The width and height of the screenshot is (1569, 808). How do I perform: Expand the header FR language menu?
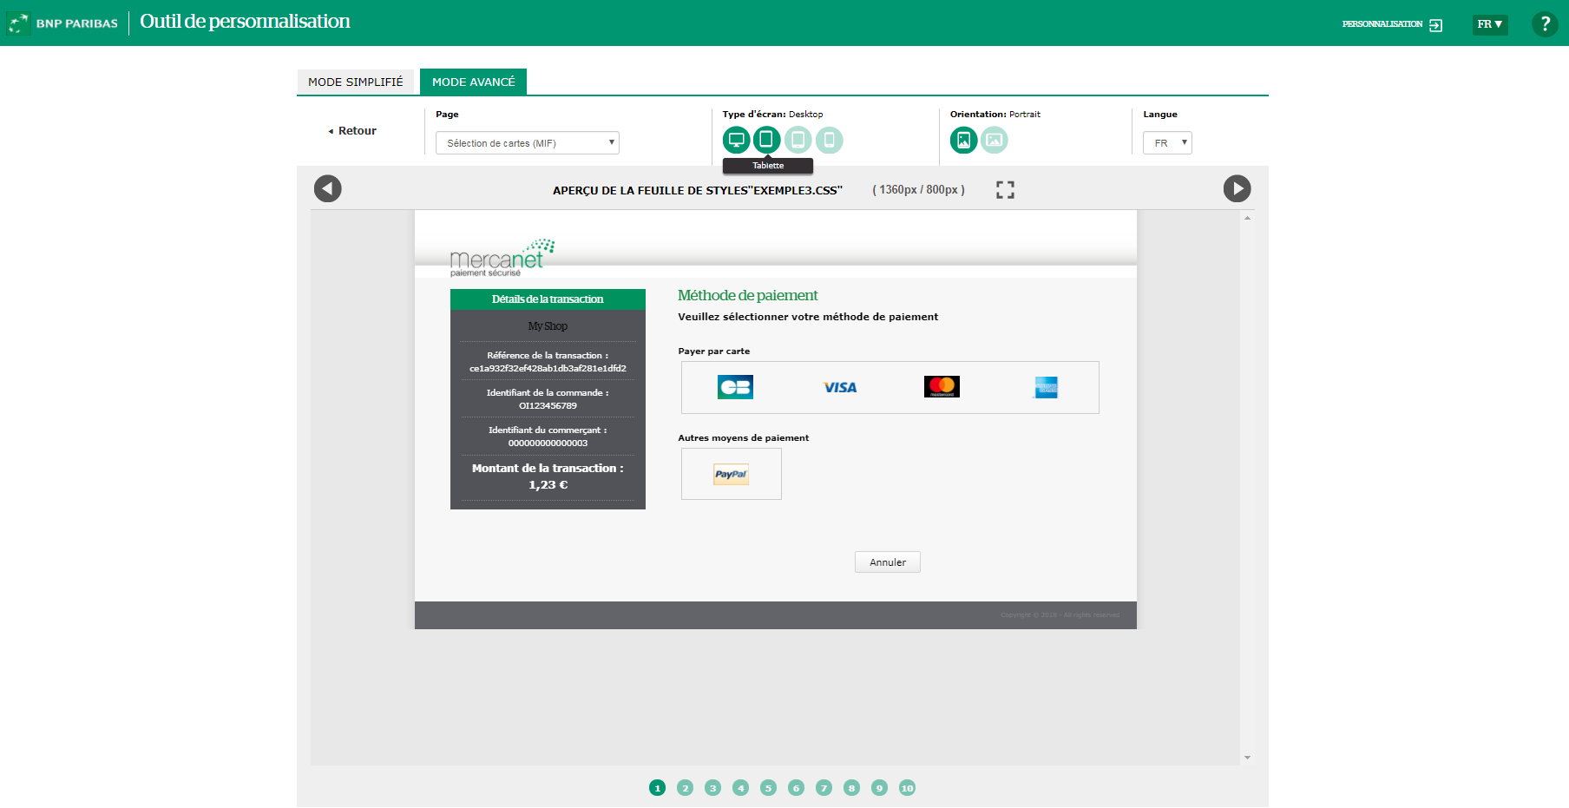coord(1489,24)
